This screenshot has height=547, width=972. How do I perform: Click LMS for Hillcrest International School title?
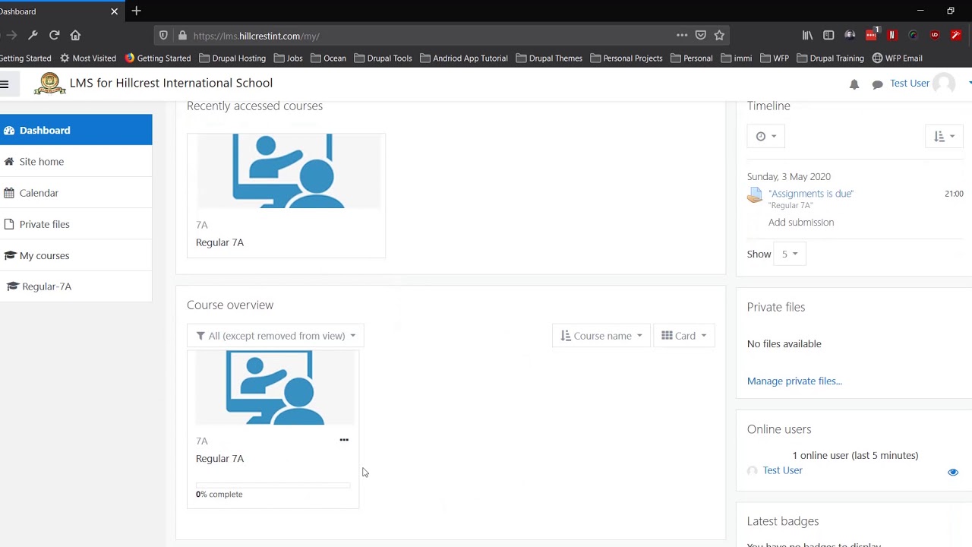coord(171,83)
